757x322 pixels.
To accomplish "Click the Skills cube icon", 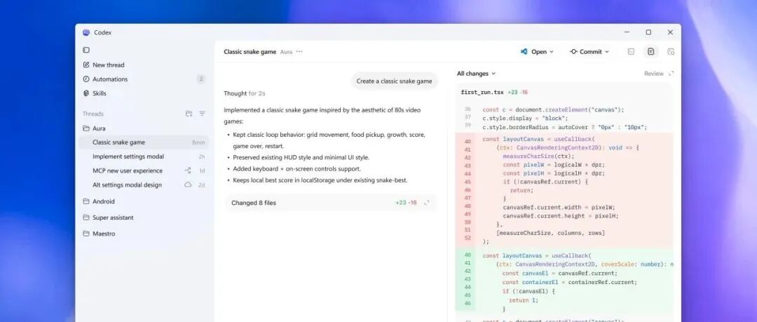I will coord(86,93).
